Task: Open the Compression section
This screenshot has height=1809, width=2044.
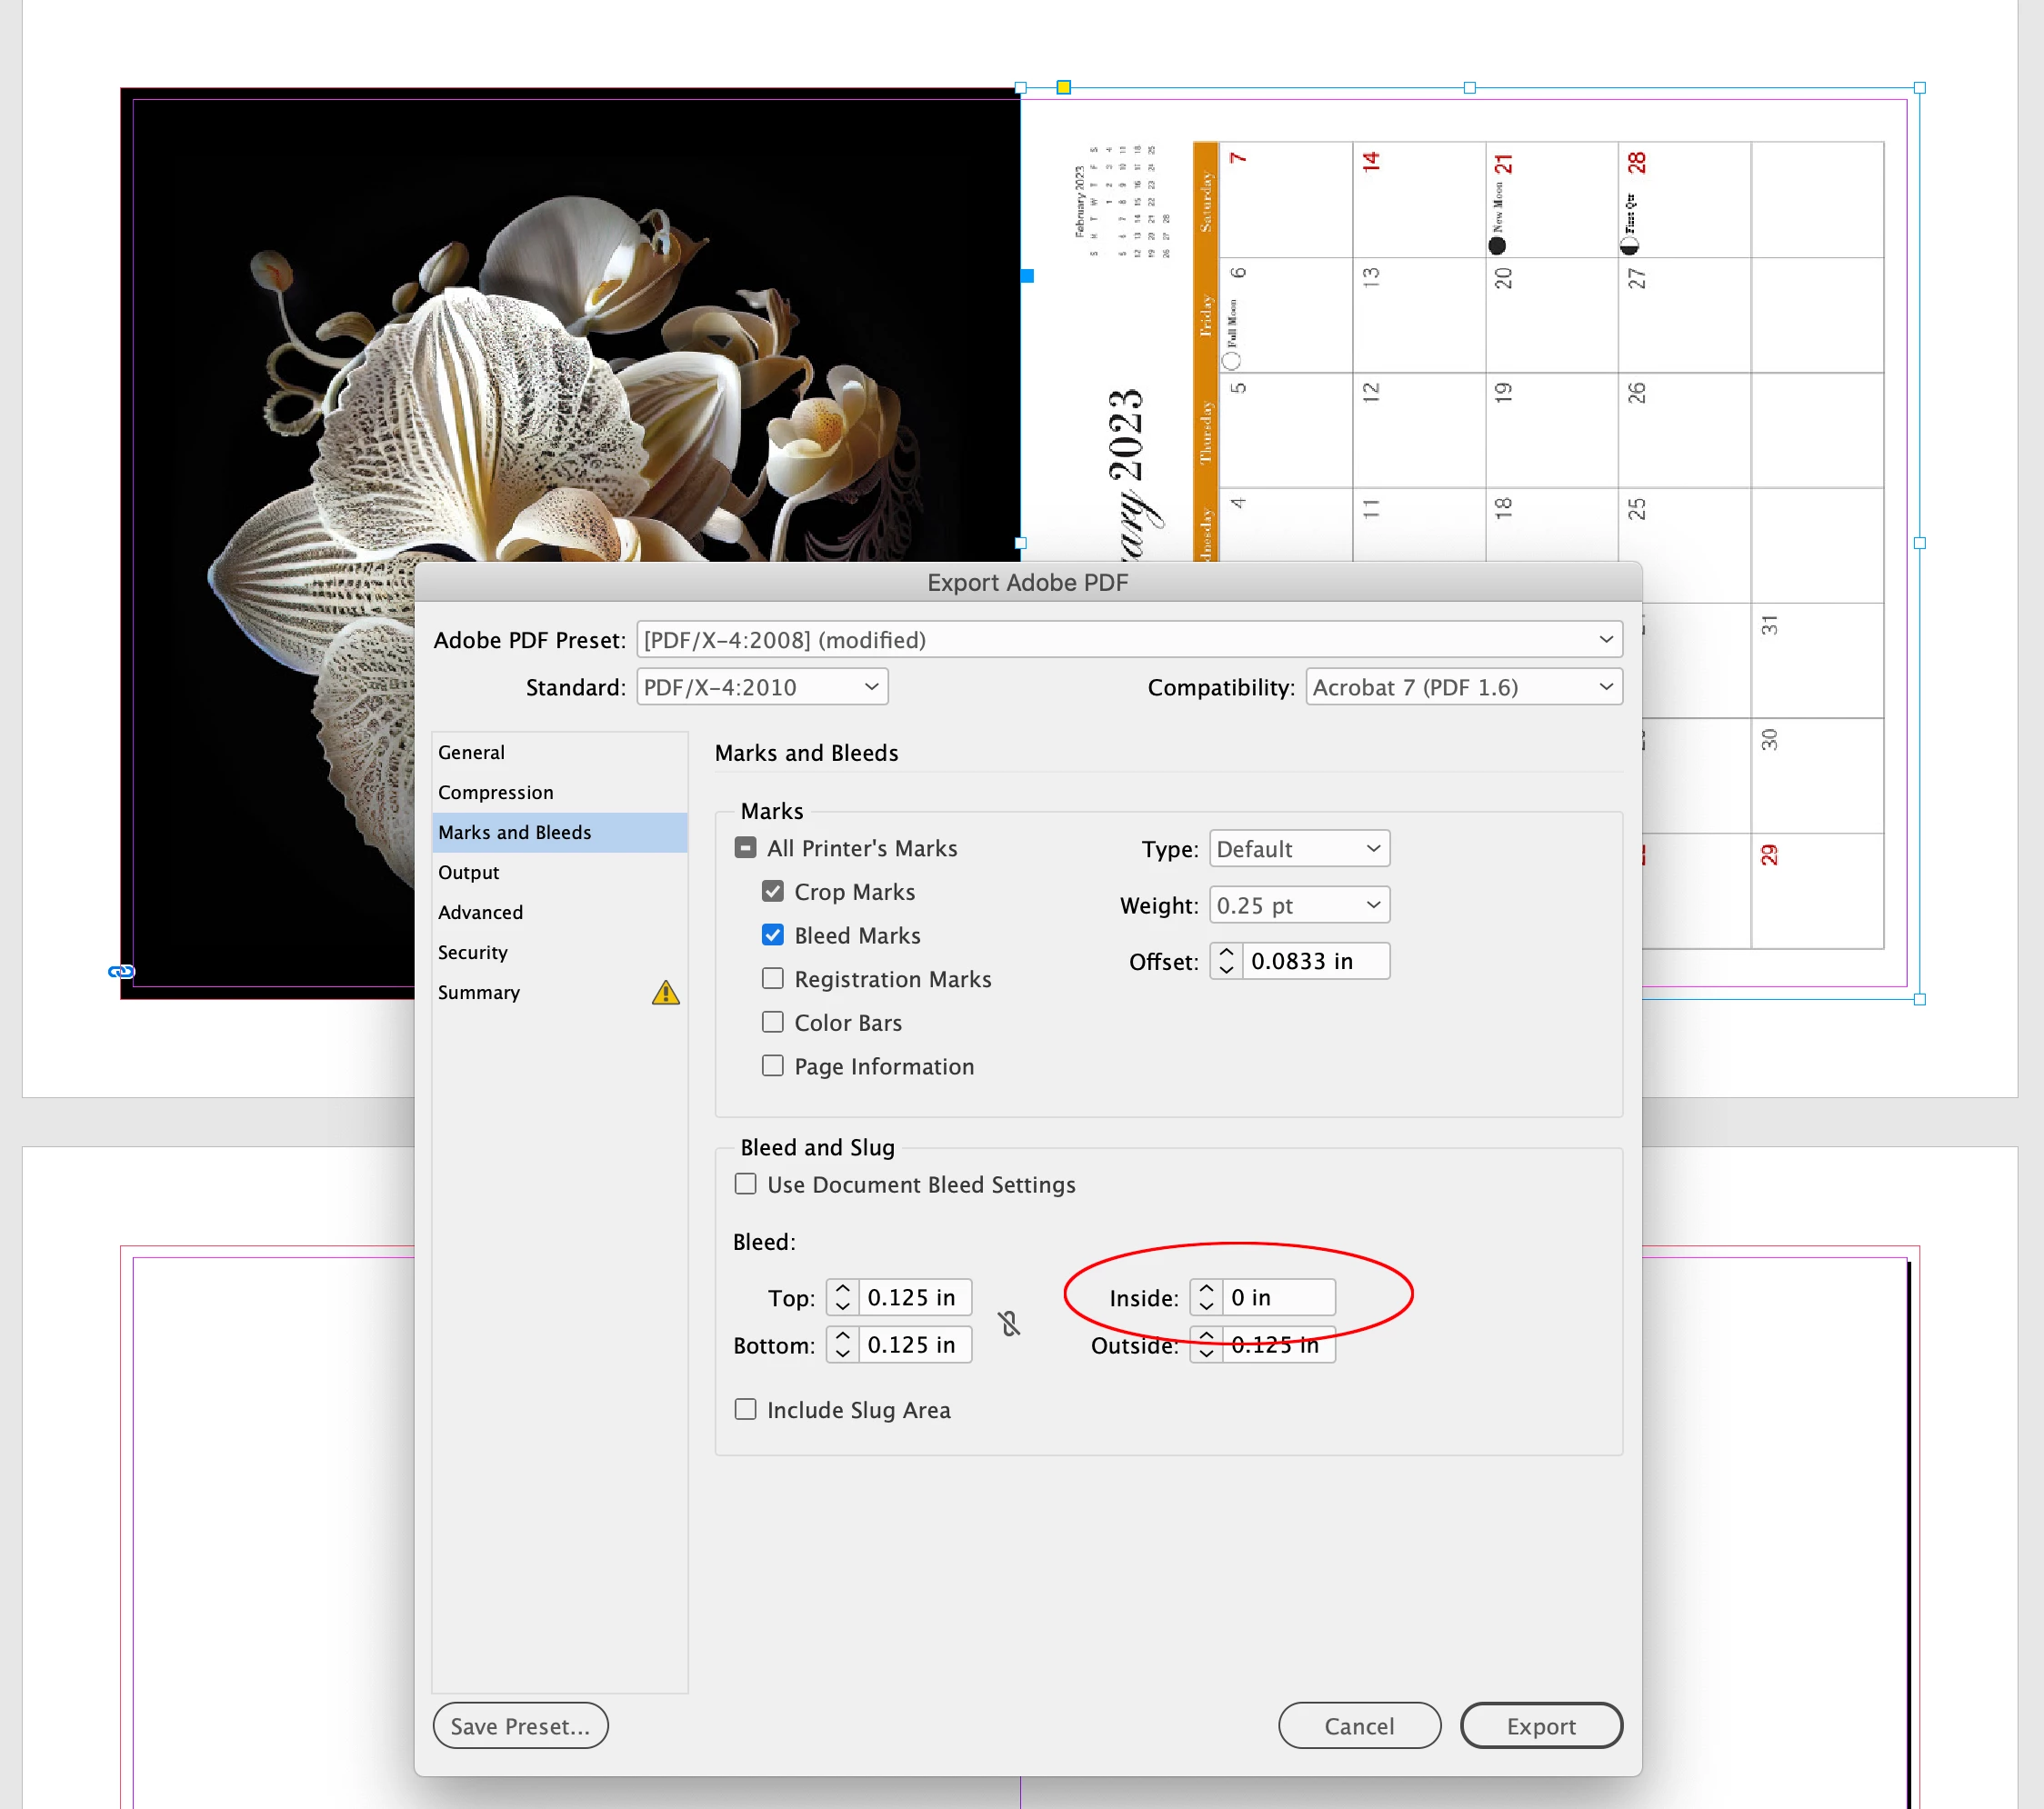Action: (x=495, y=792)
